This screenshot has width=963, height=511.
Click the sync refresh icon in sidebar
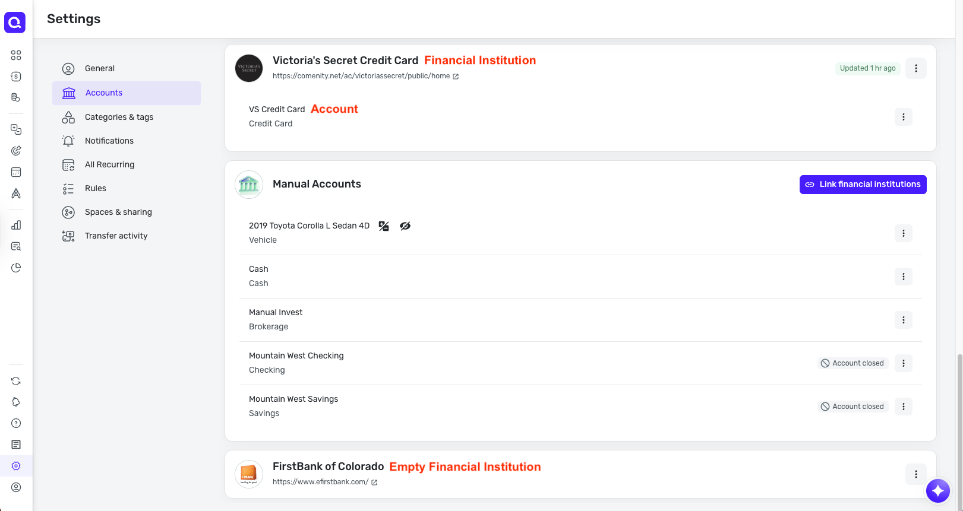coord(16,381)
